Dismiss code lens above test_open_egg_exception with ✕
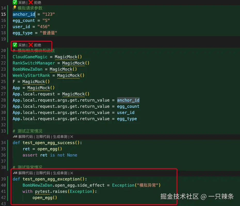Screen dimensions: 240x206 (x=72, y=173)
